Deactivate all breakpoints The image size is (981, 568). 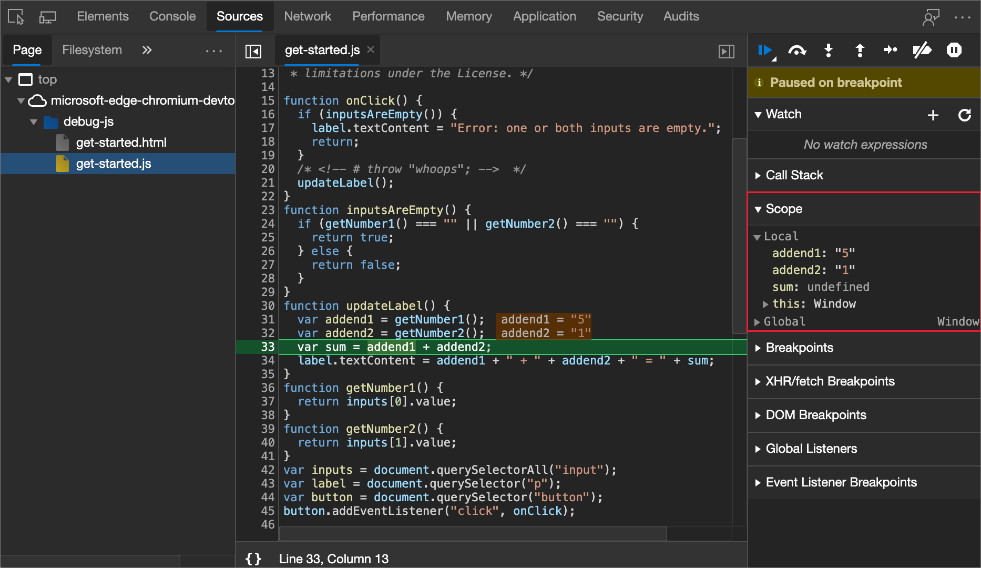pos(923,50)
